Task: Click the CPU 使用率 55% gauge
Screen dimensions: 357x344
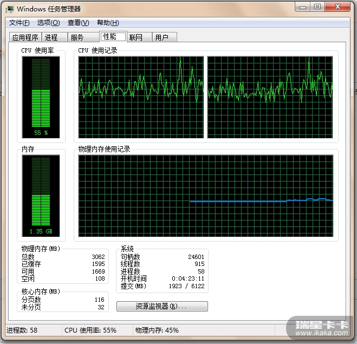Action: pyautogui.click(x=41, y=97)
